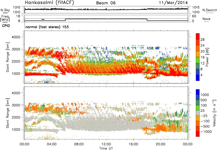This screenshot has height=150, width=217.
Task: Click the '60' right axis tick
Action: [194, 16]
